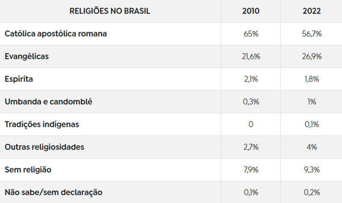Viewport: 342px width, 203px height.
Task: Click the Católica apostólica romana row label
Action: tap(56, 34)
